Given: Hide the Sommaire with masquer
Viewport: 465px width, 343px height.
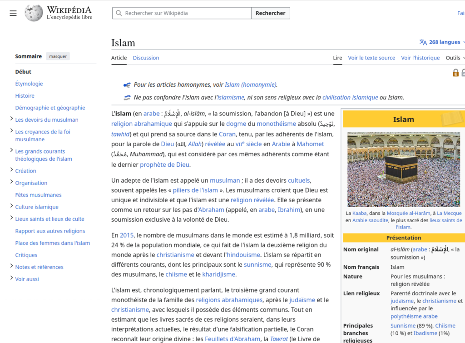Looking at the screenshot, I should pyautogui.click(x=58, y=56).
